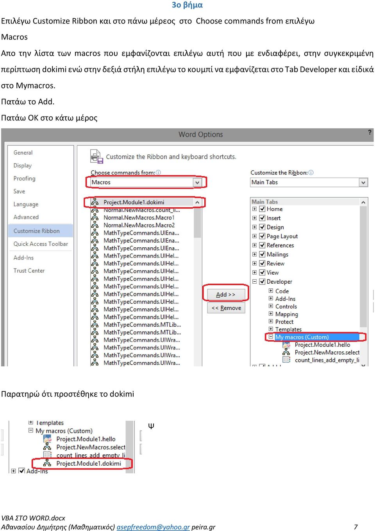Collapse the My macros (Custom) group
This screenshot has width=375, height=531.
(271, 337)
